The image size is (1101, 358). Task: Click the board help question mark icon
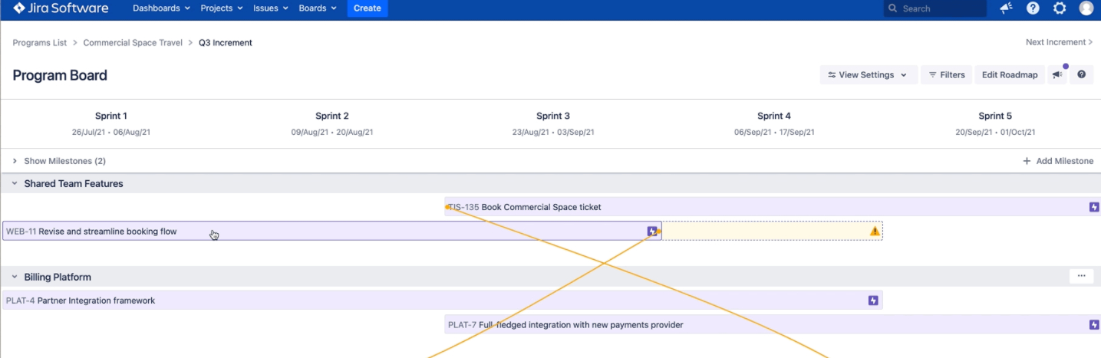click(x=1082, y=74)
